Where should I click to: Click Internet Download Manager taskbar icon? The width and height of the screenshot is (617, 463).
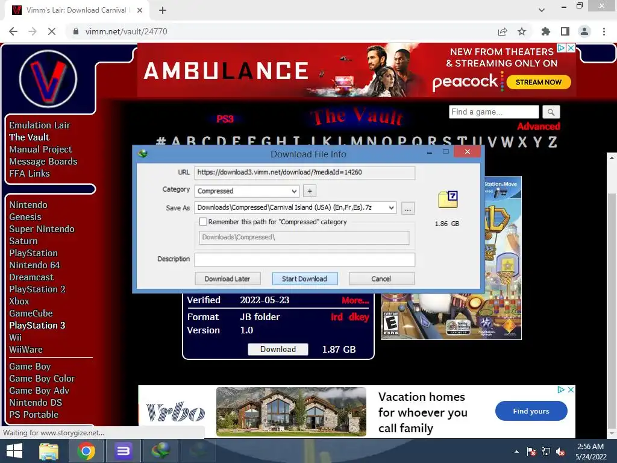pyautogui.click(x=160, y=451)
